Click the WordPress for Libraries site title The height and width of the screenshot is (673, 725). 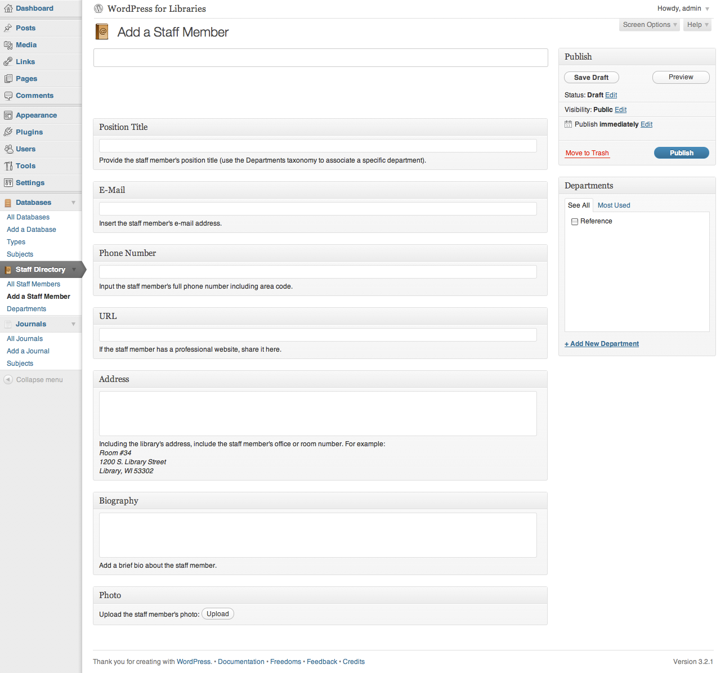pos(156,8)
